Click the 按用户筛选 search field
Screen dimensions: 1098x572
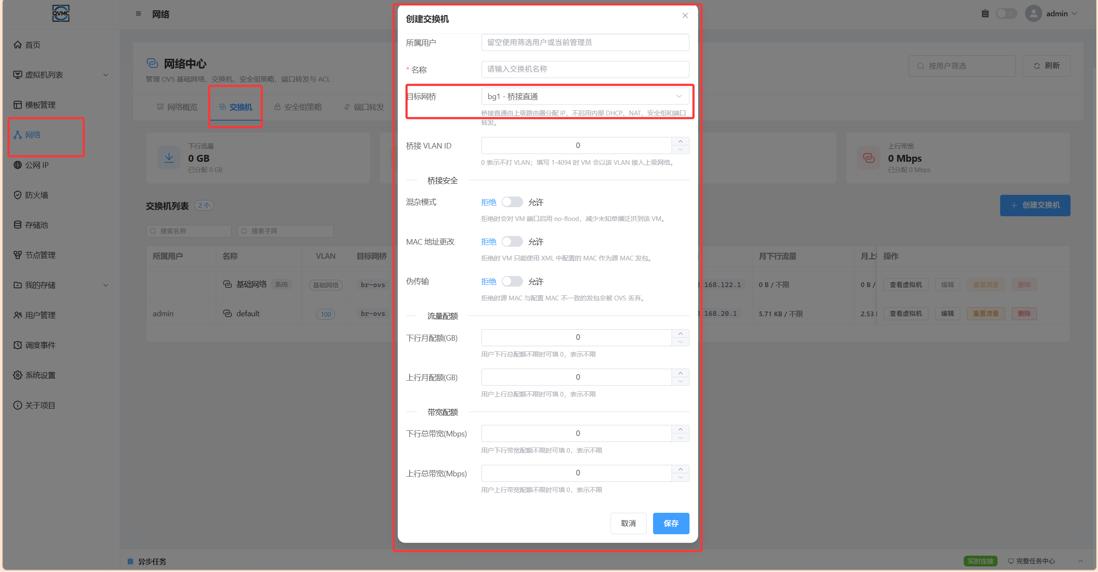(x=962, y=66)
